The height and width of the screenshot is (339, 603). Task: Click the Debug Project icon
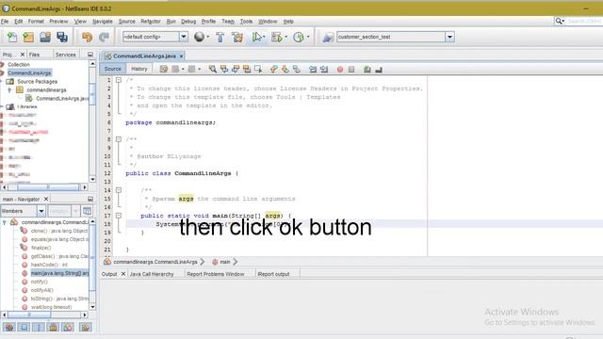coord(276,37)
